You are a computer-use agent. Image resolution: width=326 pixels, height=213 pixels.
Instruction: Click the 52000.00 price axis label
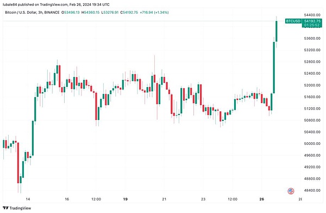[x=312, y=85]
